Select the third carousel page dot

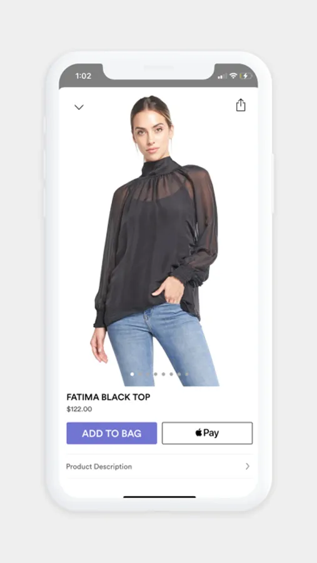[x=148, y=374]
